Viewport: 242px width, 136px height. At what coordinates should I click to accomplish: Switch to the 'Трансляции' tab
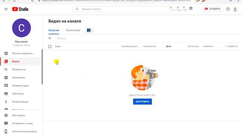(73, 30)
